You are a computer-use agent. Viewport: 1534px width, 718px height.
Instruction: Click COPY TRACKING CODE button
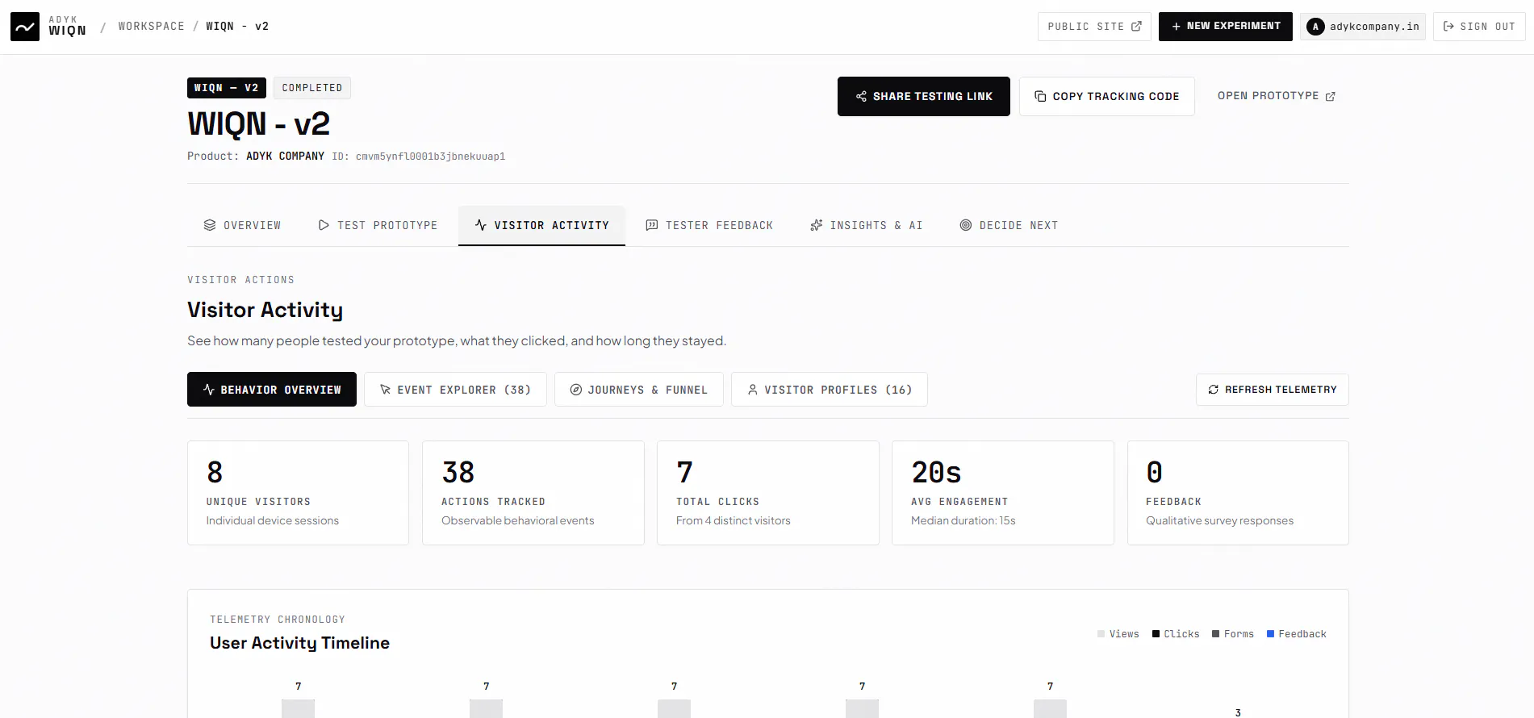click(x=1106, y=96)
